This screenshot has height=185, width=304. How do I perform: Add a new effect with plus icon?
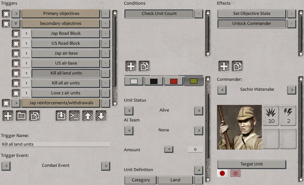[x=224, y=67]
